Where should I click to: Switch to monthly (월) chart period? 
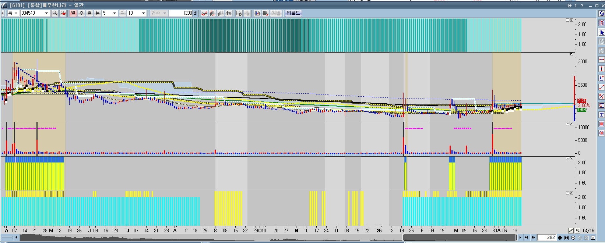89,13
